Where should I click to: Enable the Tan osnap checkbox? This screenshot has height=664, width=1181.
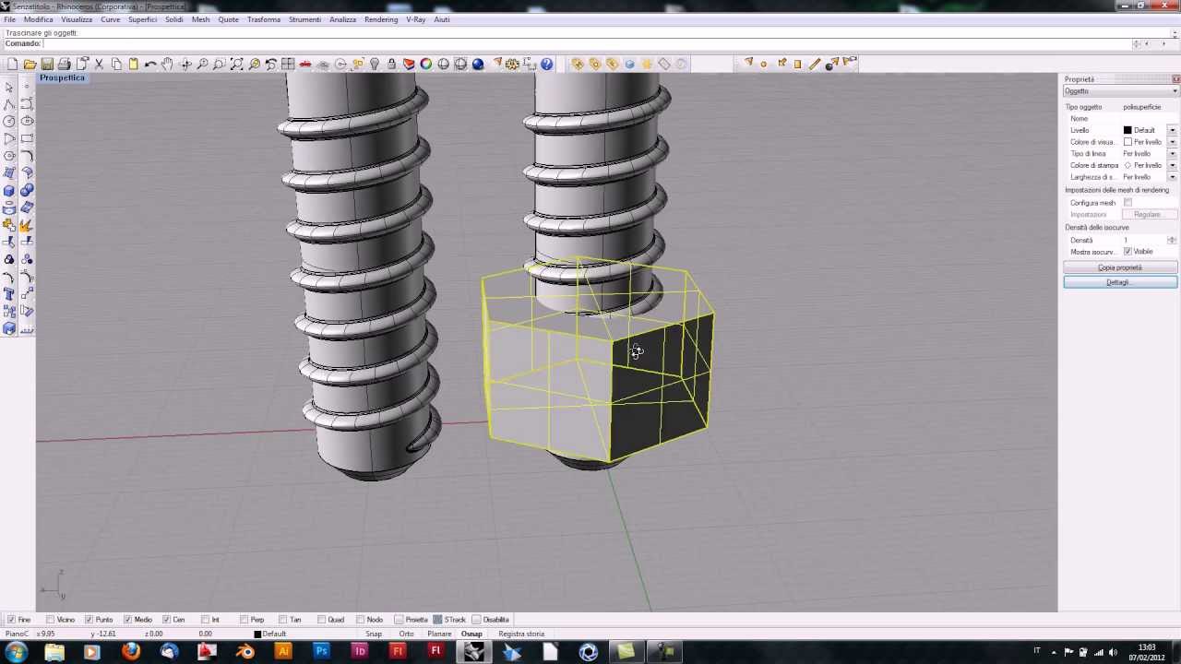[283, 620]
